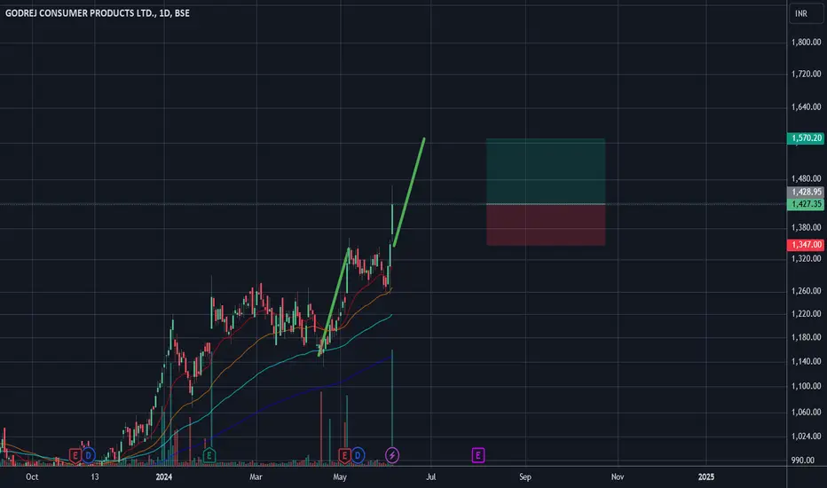Open the red E earnings marker near May
This screenshot has height=488, width=827.
(x=344, y=455)
